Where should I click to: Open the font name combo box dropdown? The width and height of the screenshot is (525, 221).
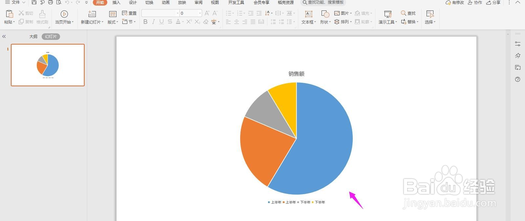[178, 13]
